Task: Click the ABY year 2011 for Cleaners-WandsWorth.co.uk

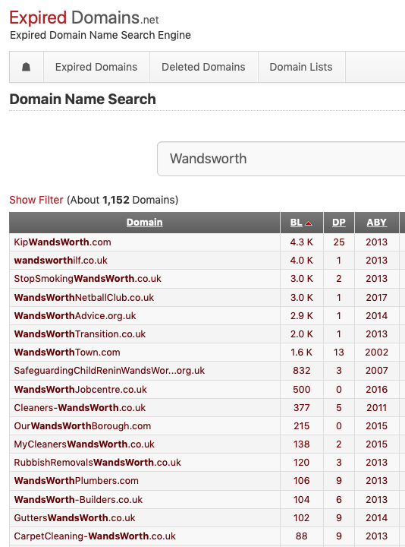Action: (x=376, y=407)
